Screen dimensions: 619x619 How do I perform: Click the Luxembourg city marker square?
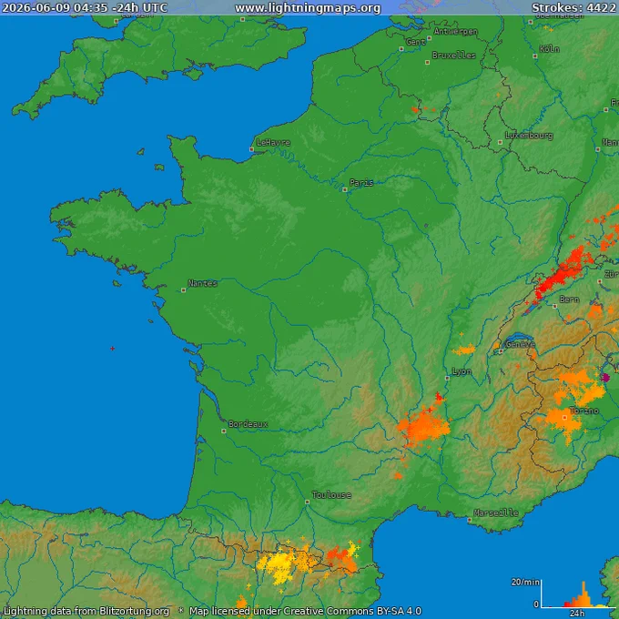[500, 143]
